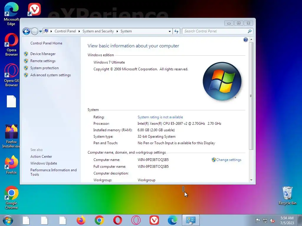Open System protection

point(45,68)
